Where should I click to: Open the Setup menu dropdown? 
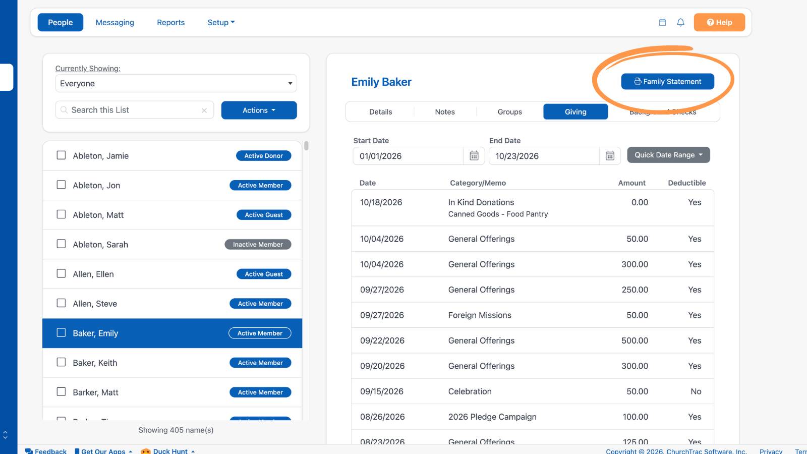(221, 22)
